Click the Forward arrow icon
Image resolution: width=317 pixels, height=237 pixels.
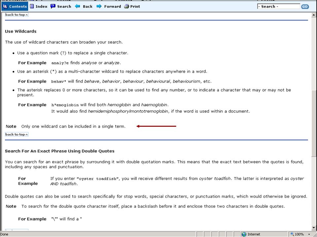pyautogui.click(x=99, y=6)
